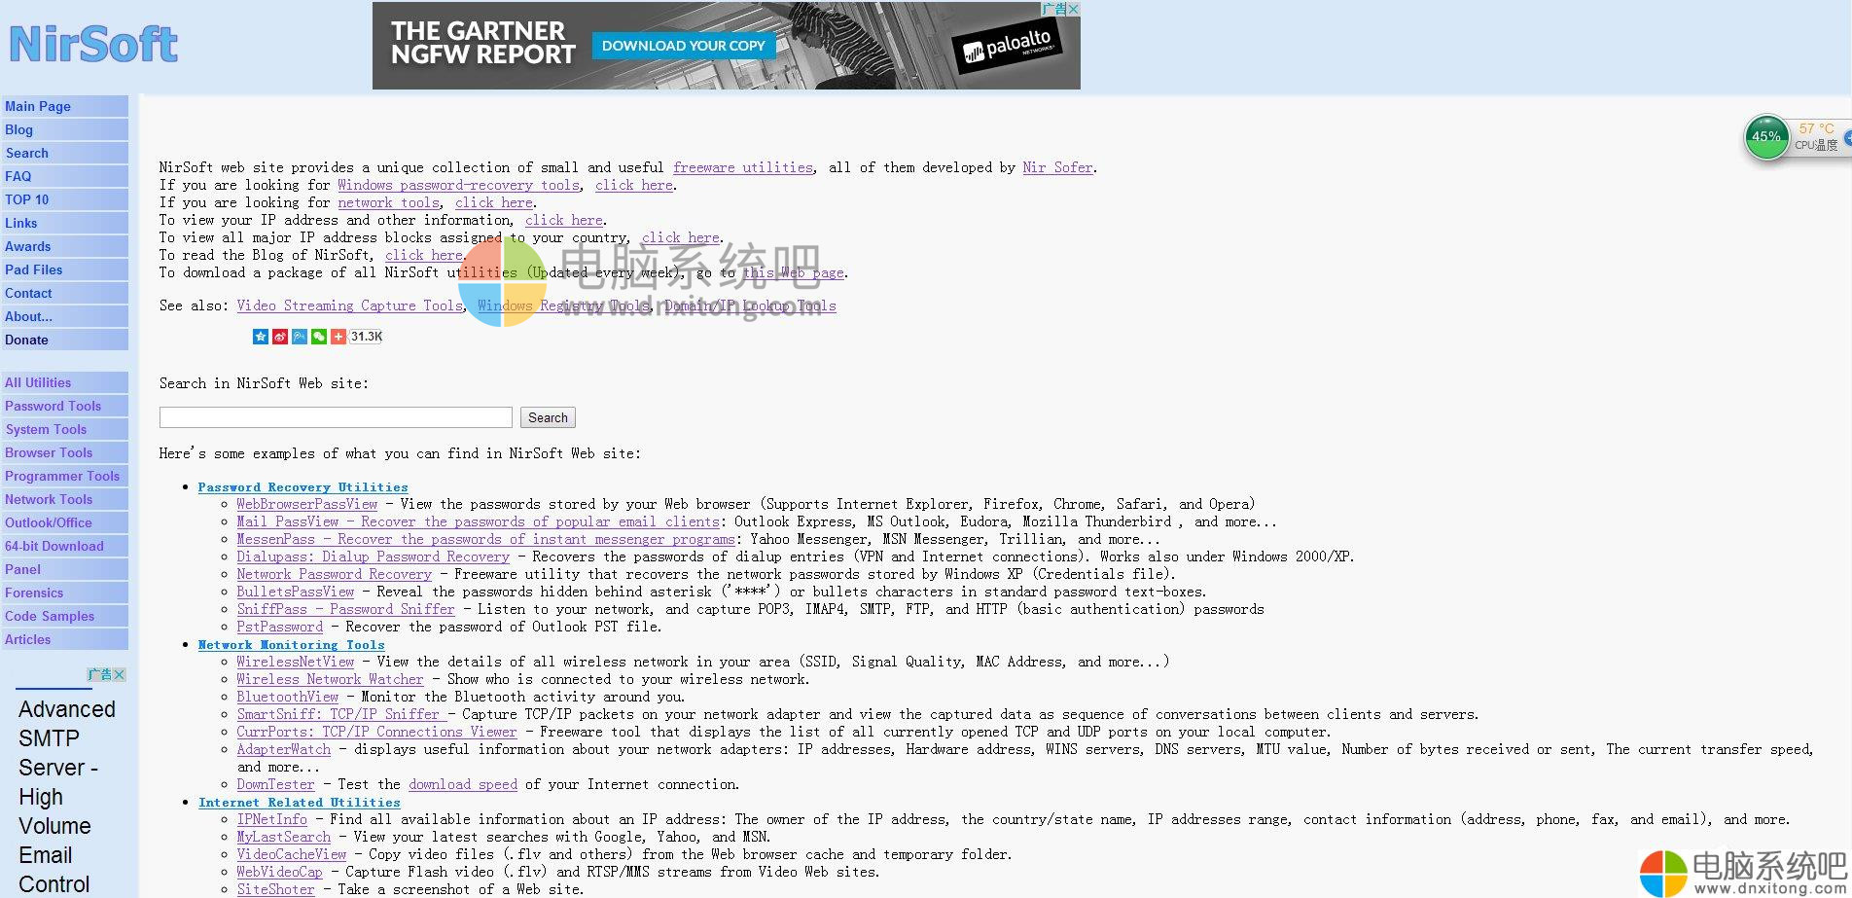Close the top banner advertisement
1852x898 pixels.
1074,9
